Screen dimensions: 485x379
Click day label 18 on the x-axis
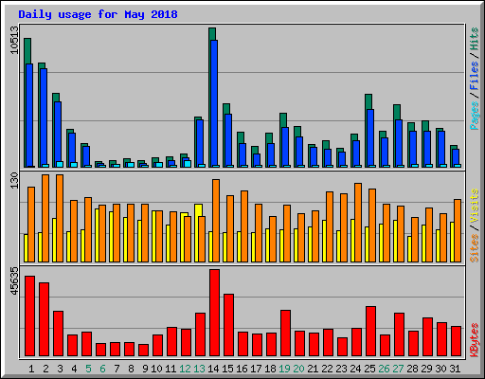270,369
